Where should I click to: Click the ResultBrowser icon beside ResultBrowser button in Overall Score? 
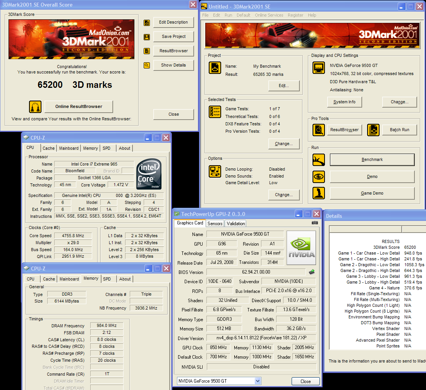pyautogui.click(x=147, y=51)
